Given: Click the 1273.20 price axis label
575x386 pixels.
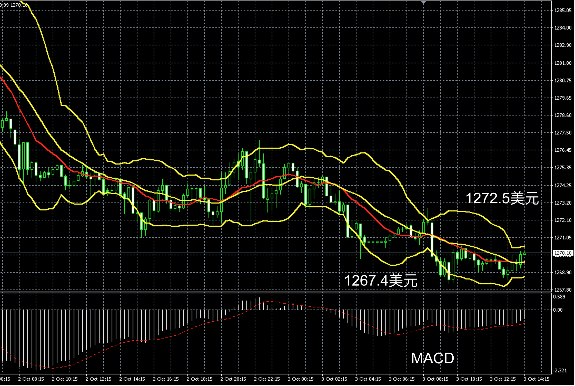Looking at the screenshot, I should click(563, 203).
